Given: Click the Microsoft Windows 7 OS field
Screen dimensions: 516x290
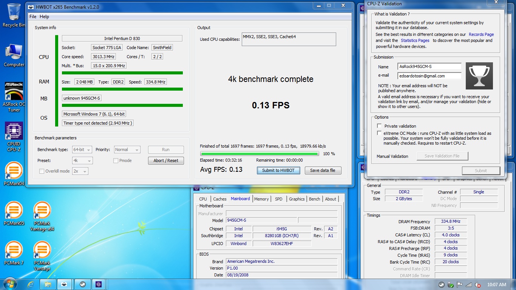Looking at the screenshot, I should point(94,114).
